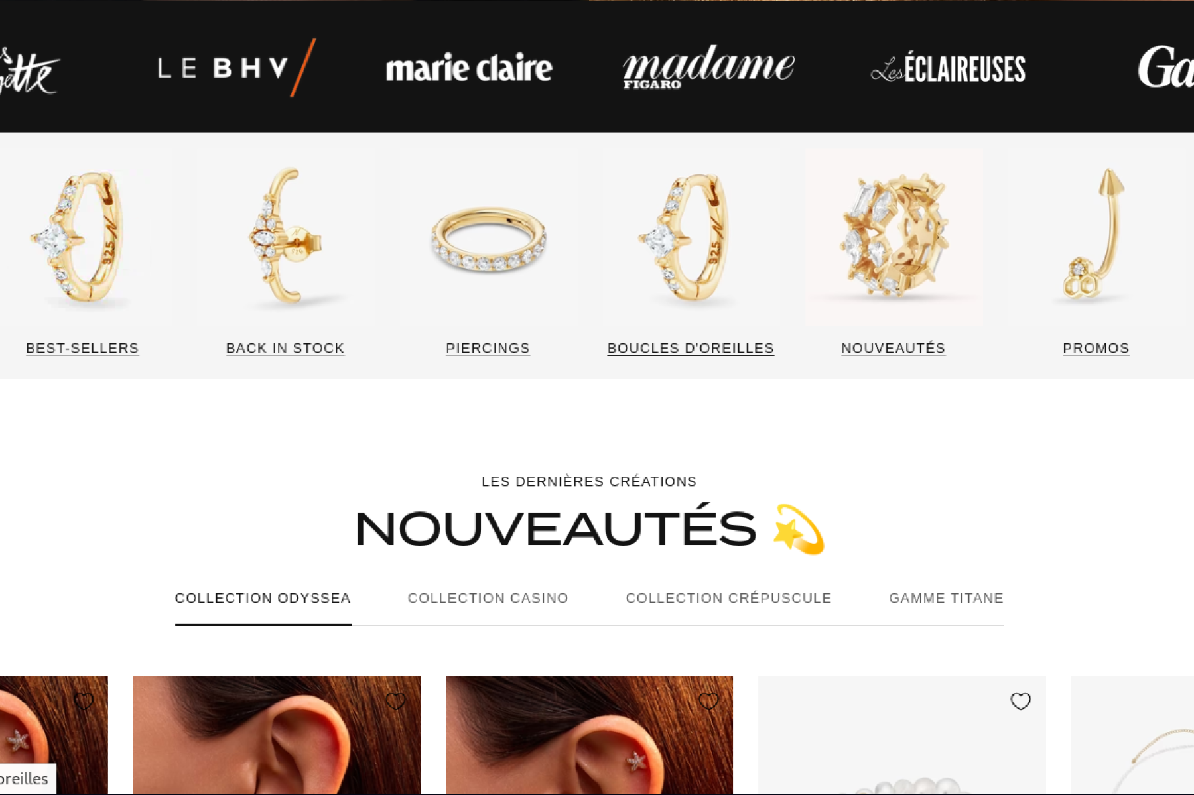Click the gold pavé ring piercing thumbnail
The width and height of the screenshot is (1194, 795).
(488, 237)
